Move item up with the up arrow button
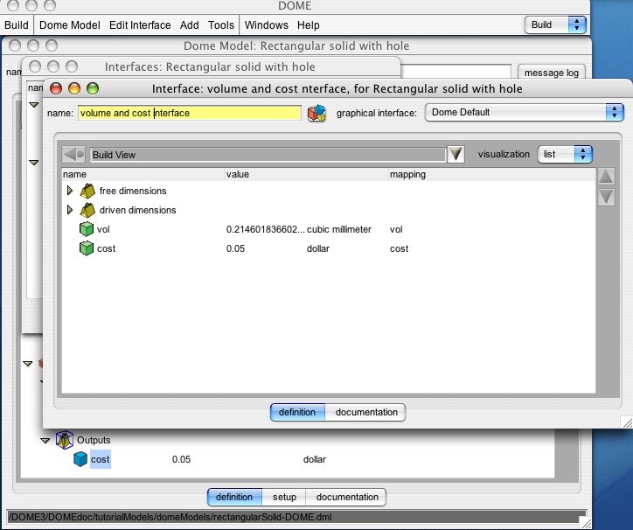 pyautogui.click(x=606, y=177)
